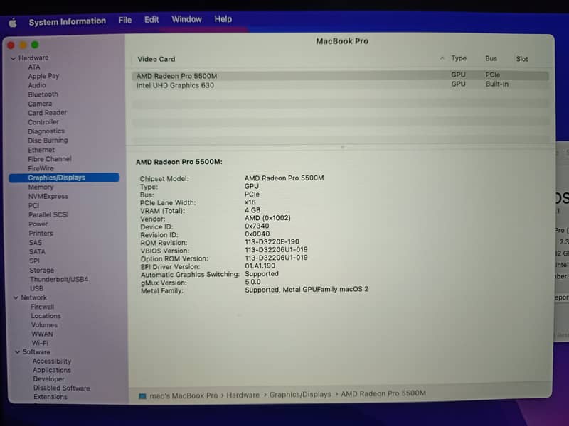The image size is (569, 426).
Task: Click the laptop icon in path bar
Action: point(142,394)
